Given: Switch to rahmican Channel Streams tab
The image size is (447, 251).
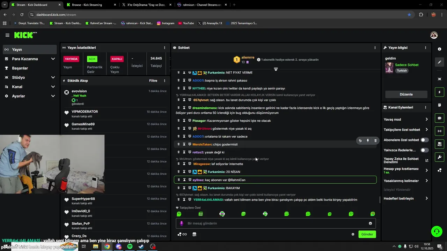Looking at the screenshot, I should pos(201,5).
